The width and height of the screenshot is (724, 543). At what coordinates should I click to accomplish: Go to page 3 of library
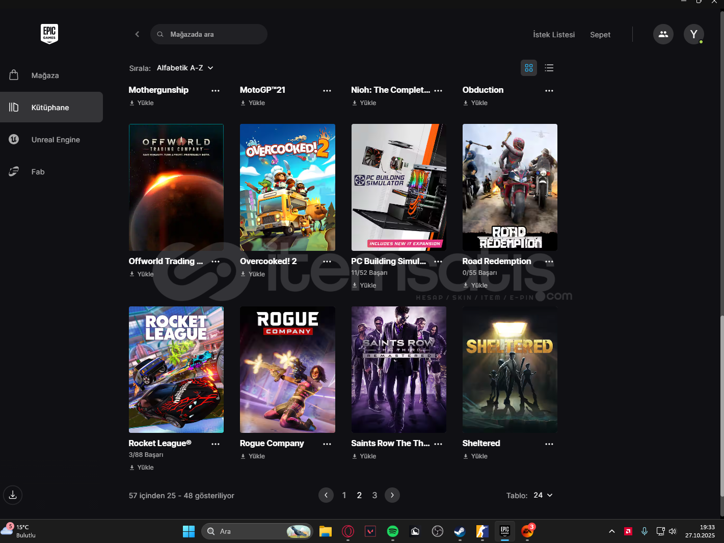pyautogui.click(x=374, y=495)
